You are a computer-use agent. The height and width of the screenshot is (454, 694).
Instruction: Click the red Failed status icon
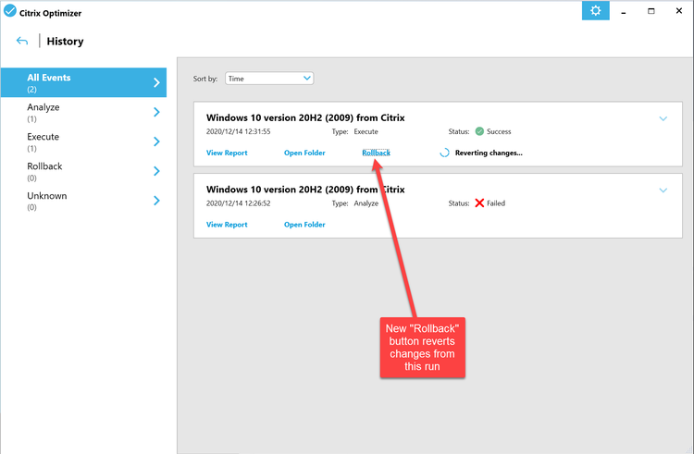(x=479, y=202)
